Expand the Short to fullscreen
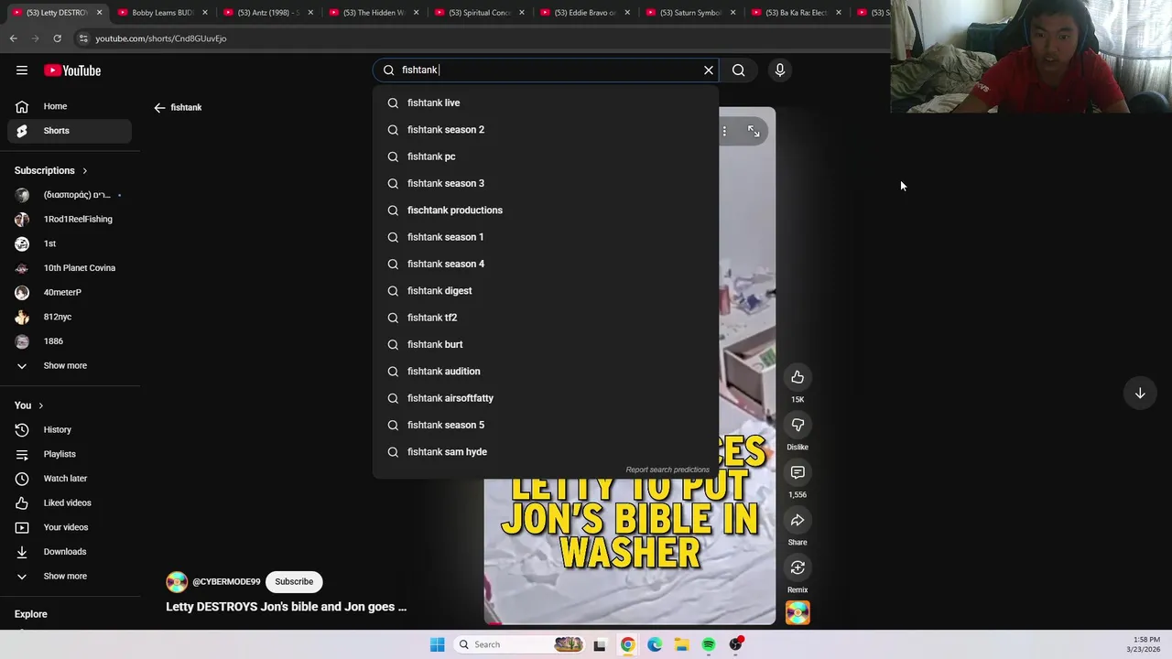Viewport: 1172px width, 659px height. coord(754,131)
